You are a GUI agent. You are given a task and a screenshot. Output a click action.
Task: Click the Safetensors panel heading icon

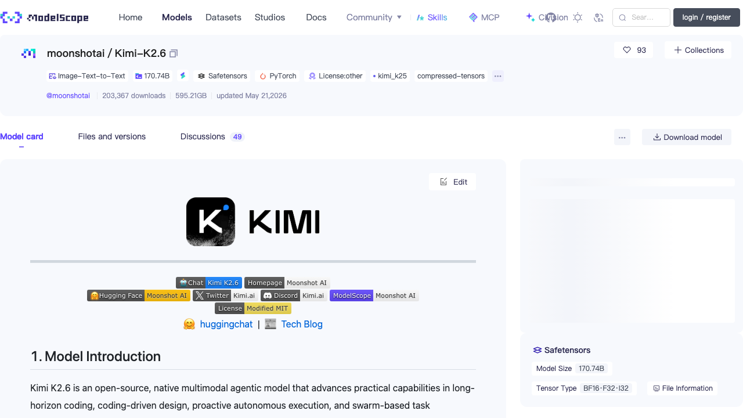point(538,350)
